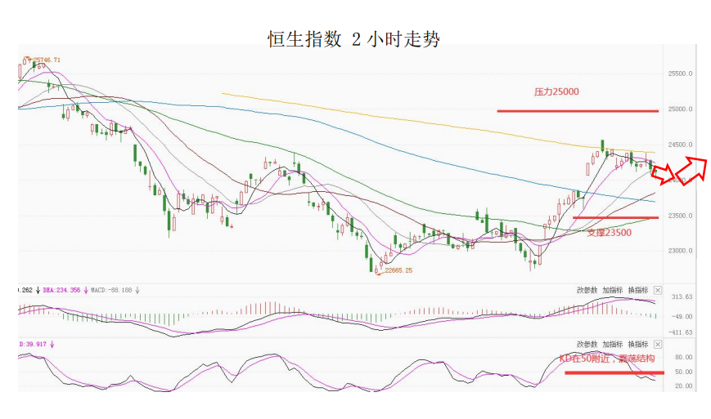Click the KD D-value down arrow
The height and width of the screenshot is (419, 711).
52,345
